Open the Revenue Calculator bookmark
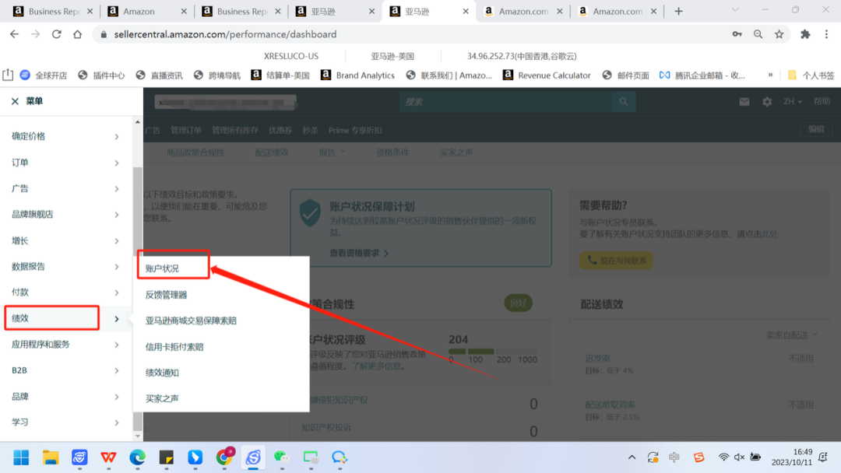This screenshot has height=473, width=841. (547, 75)
